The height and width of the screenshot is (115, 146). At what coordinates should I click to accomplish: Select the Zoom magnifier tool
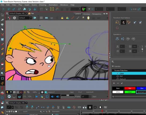coord(2,73)
